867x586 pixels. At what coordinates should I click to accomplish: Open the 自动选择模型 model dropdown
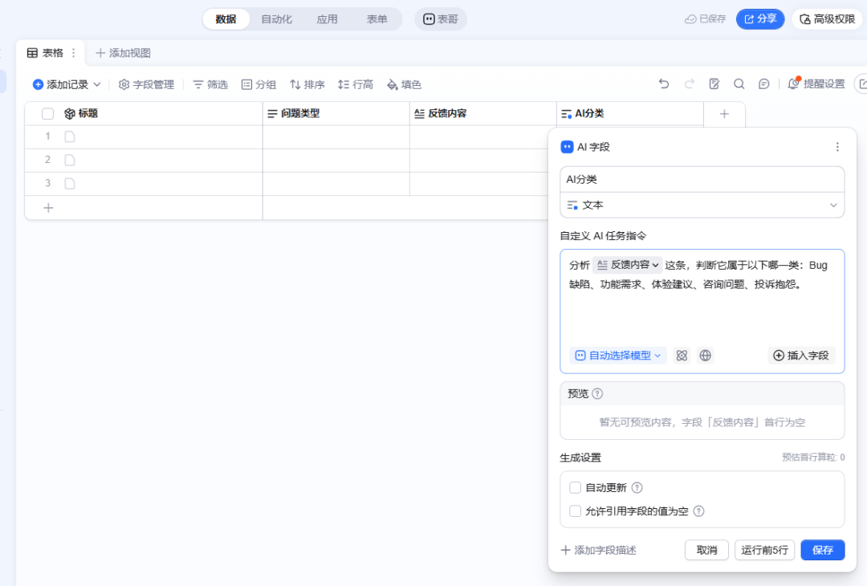point(617,356)
